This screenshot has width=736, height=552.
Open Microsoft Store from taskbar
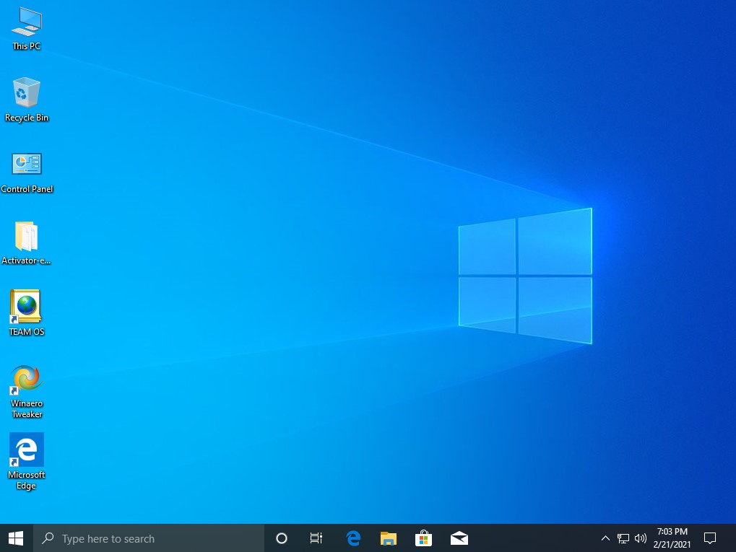point(423,538)
